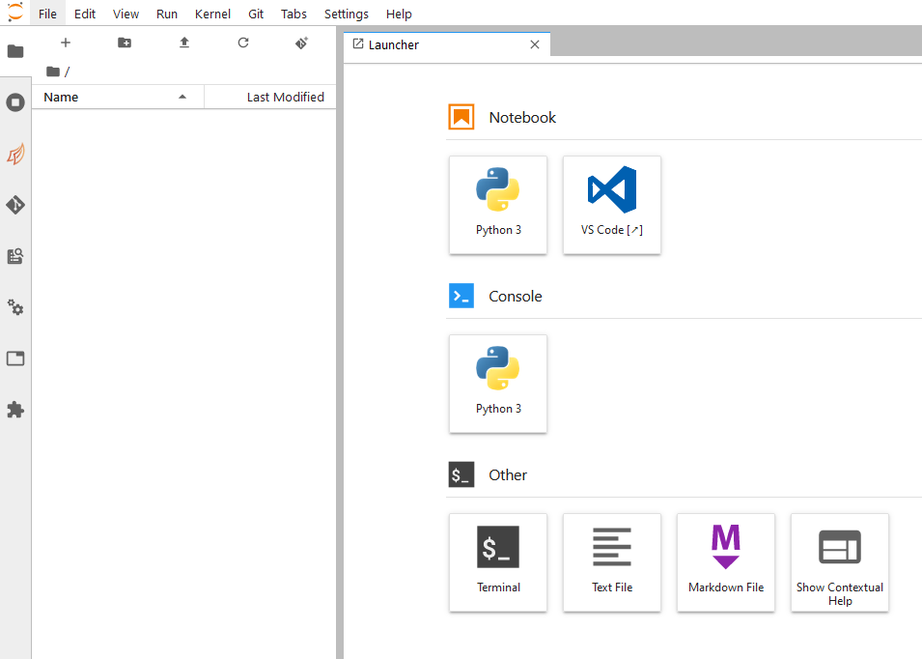Open the gears sidebar panel
Screen dimensions: 922x659
[x=15, y=307]
